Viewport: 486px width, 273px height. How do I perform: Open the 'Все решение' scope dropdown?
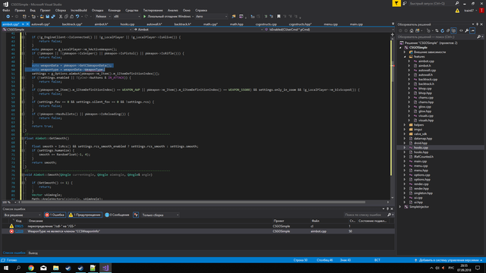coord(22,215)
